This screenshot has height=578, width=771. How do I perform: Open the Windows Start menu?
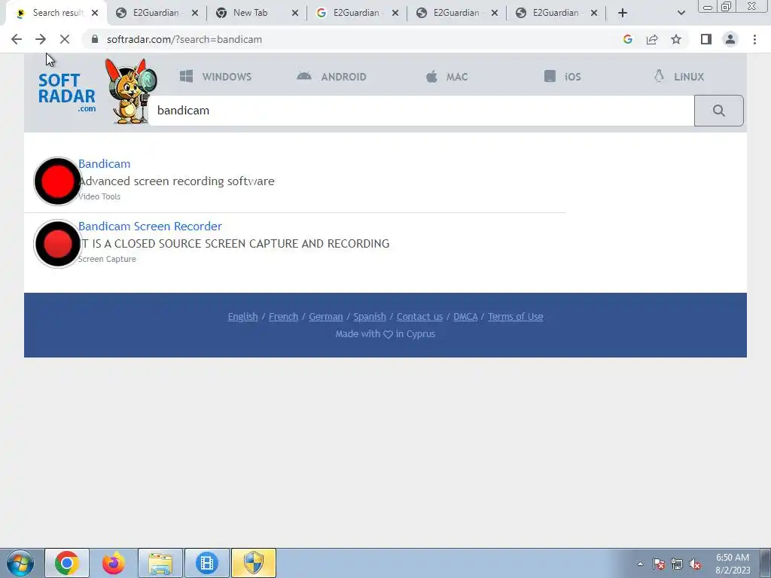[x=20, y=563]
